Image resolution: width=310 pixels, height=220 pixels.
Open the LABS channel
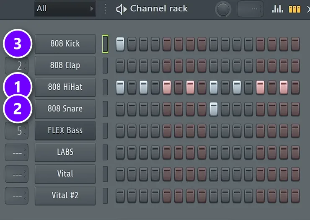coord(65,153)
